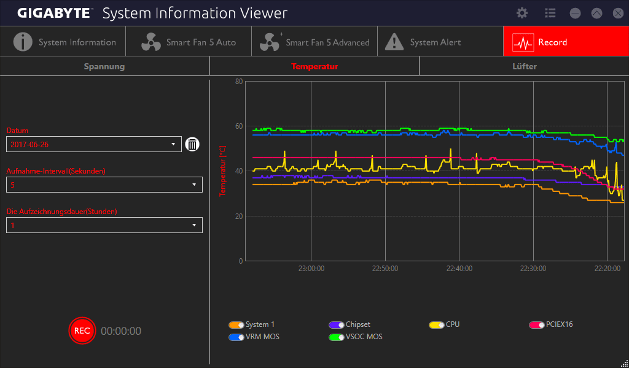This screenshot has width=629, height=368.
Task: Click the Datum field label
Action: pos(17,131)
